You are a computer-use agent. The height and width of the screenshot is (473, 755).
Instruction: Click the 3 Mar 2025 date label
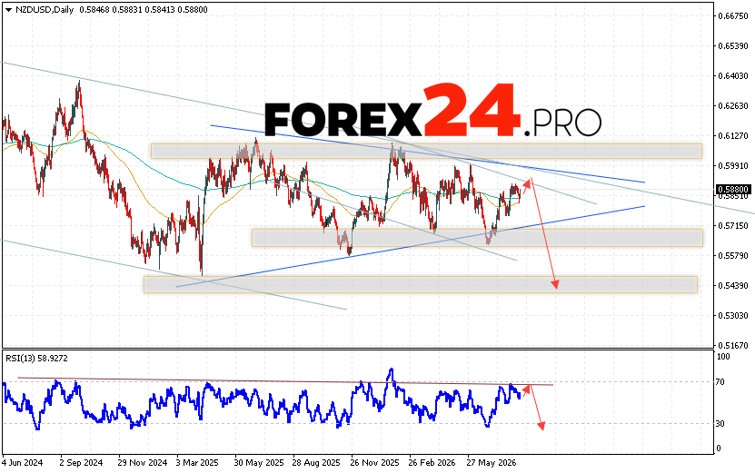coord(197,463)
